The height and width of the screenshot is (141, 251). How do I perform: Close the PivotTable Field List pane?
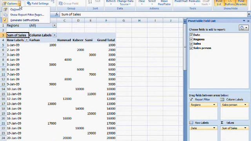[x=248, y=21]
